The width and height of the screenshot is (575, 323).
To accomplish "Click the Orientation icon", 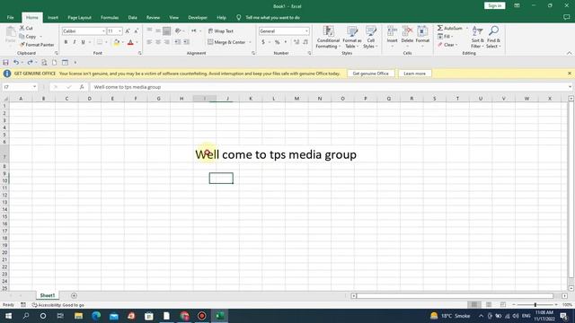I will click(x=178, y=31).
